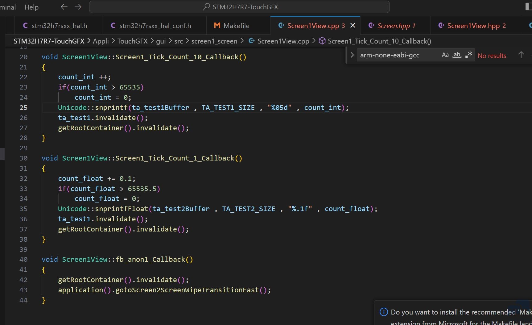The height and width of the screenshot is (325, 532).
Task: Toggle the layout panel icon at top right
Action: coord(528,7)
